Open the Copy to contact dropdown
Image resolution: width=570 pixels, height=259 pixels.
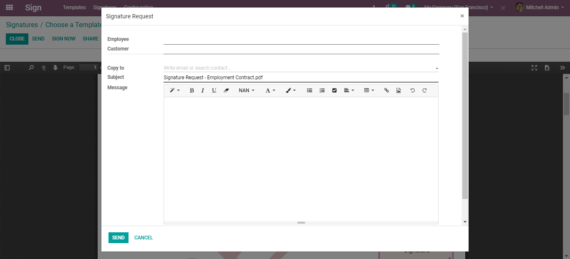[436, 68]
